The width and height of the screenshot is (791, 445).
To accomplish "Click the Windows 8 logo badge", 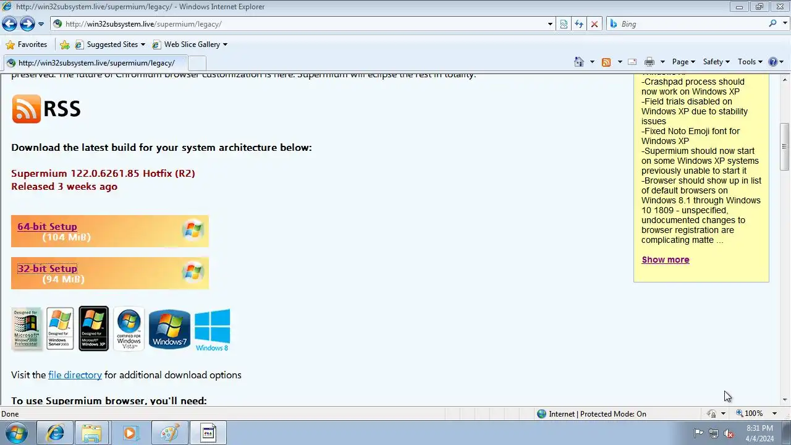I will point(212,331).
